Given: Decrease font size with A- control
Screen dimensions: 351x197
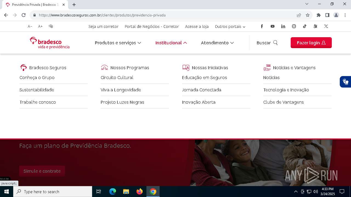Looking at the screenshot, I should click(x=30, y=26).
